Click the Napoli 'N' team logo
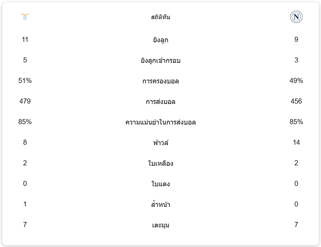The height and width of the screenshot is (247, 321). (x=296, y=17)
